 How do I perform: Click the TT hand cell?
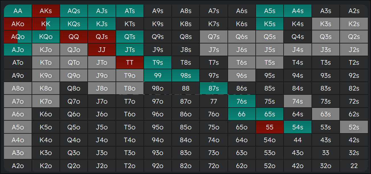(x=130, y=63)
